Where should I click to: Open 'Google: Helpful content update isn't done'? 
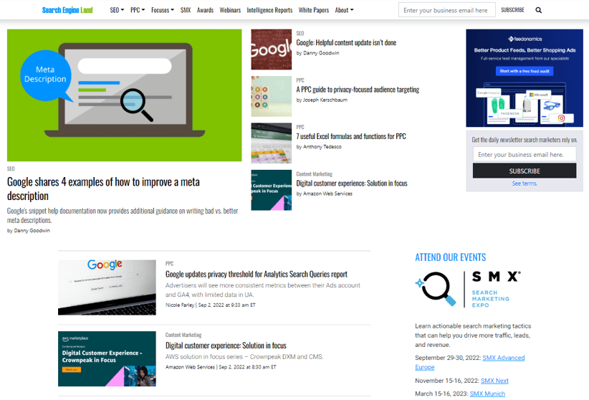point(346,42)
